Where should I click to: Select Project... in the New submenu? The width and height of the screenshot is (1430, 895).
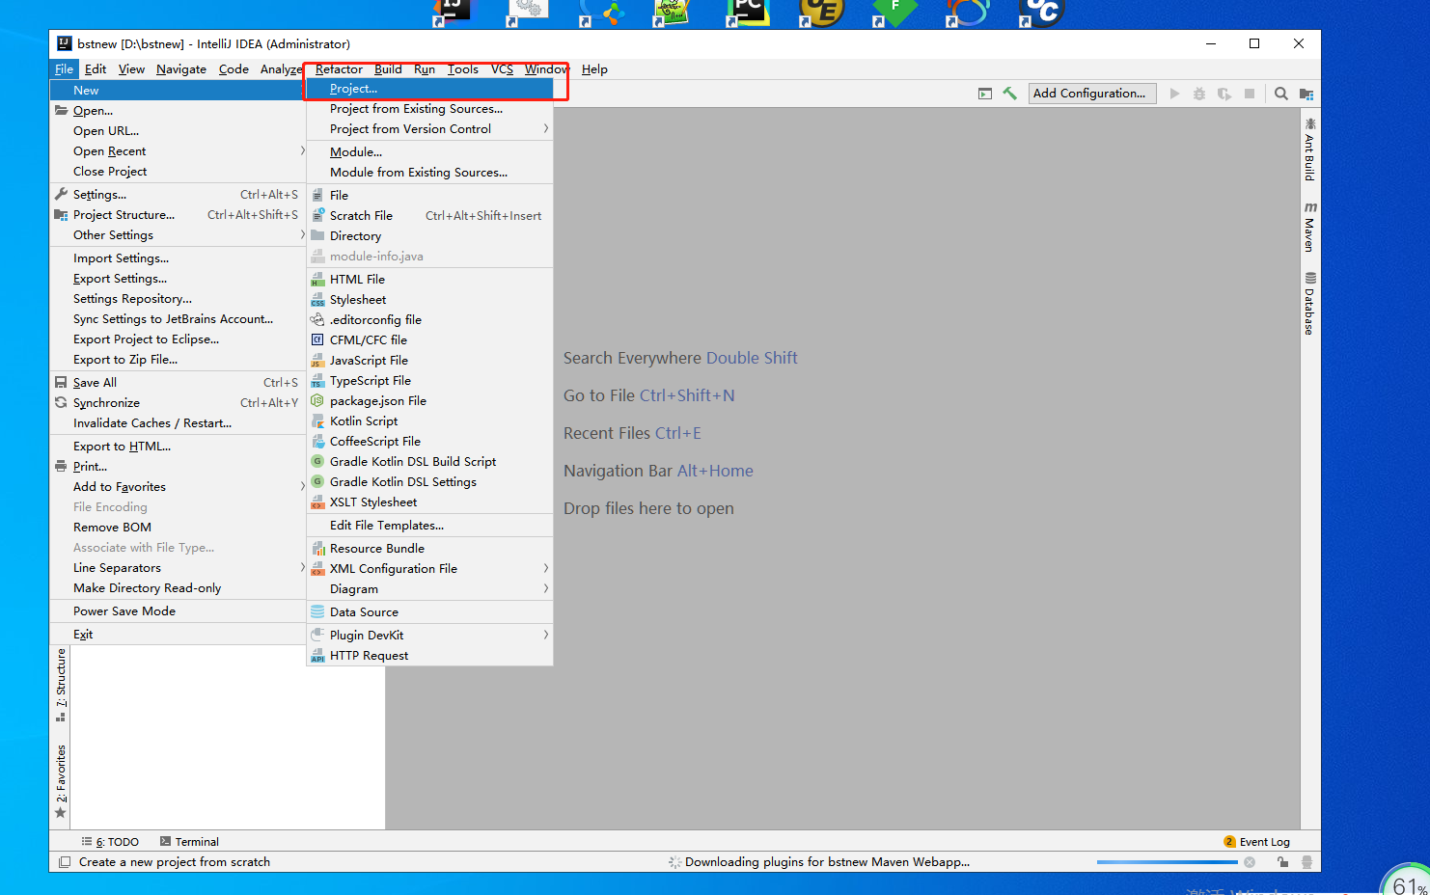(429, 89)
